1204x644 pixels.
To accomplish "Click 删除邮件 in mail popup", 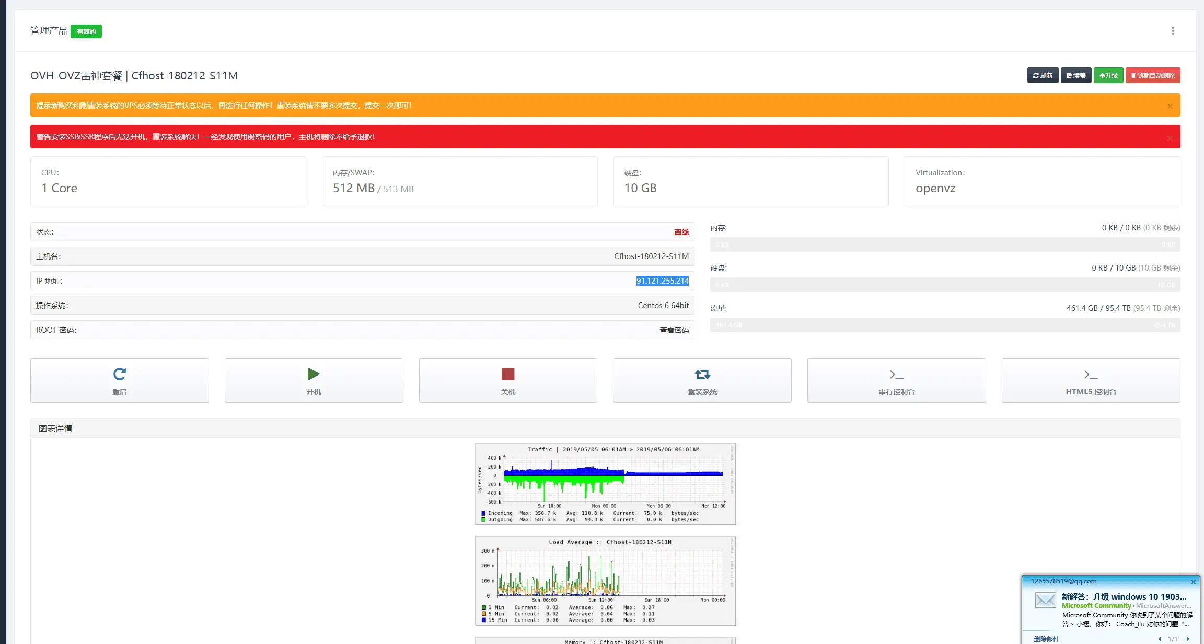I will [x=1046, y=639].
